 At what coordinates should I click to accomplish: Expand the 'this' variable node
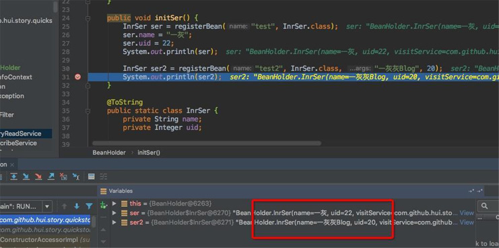click(x=114, y=204)
